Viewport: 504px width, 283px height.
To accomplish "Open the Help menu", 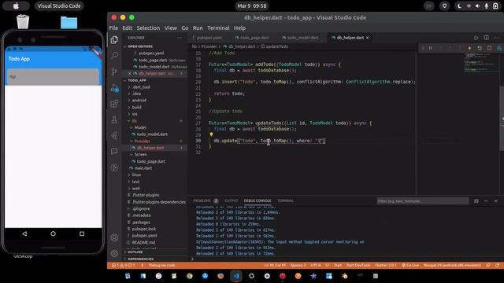I will tap(239, 28).
